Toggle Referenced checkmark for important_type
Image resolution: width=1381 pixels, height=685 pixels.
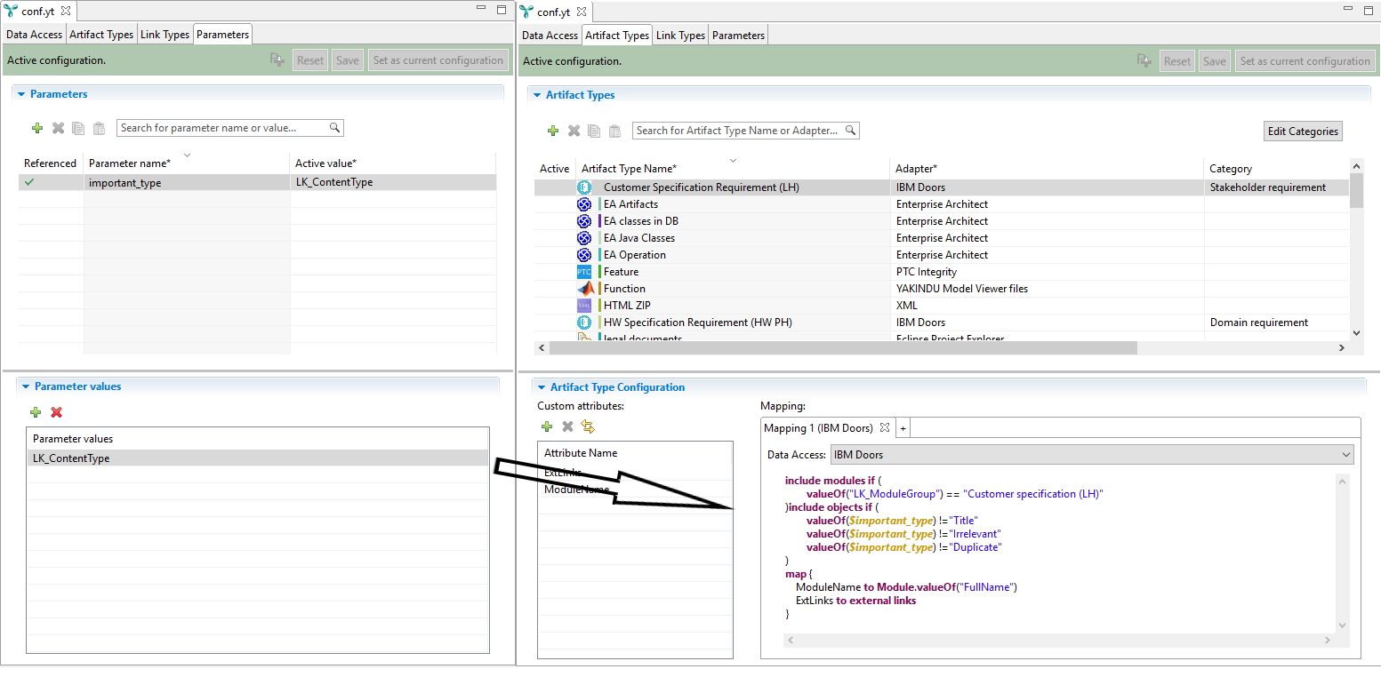point(30,182)
